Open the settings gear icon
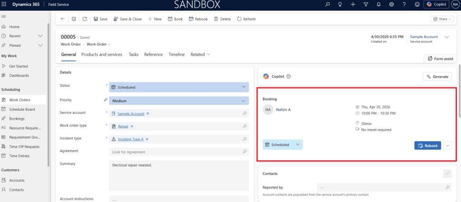 (392, 4)
